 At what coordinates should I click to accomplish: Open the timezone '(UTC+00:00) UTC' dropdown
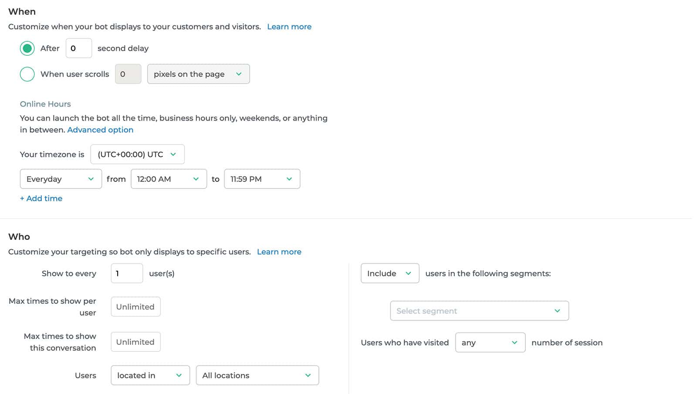[138, 155]
